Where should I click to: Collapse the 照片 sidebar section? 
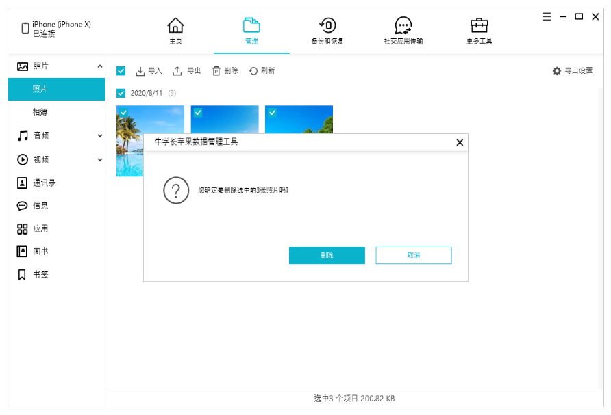point(100,66)
